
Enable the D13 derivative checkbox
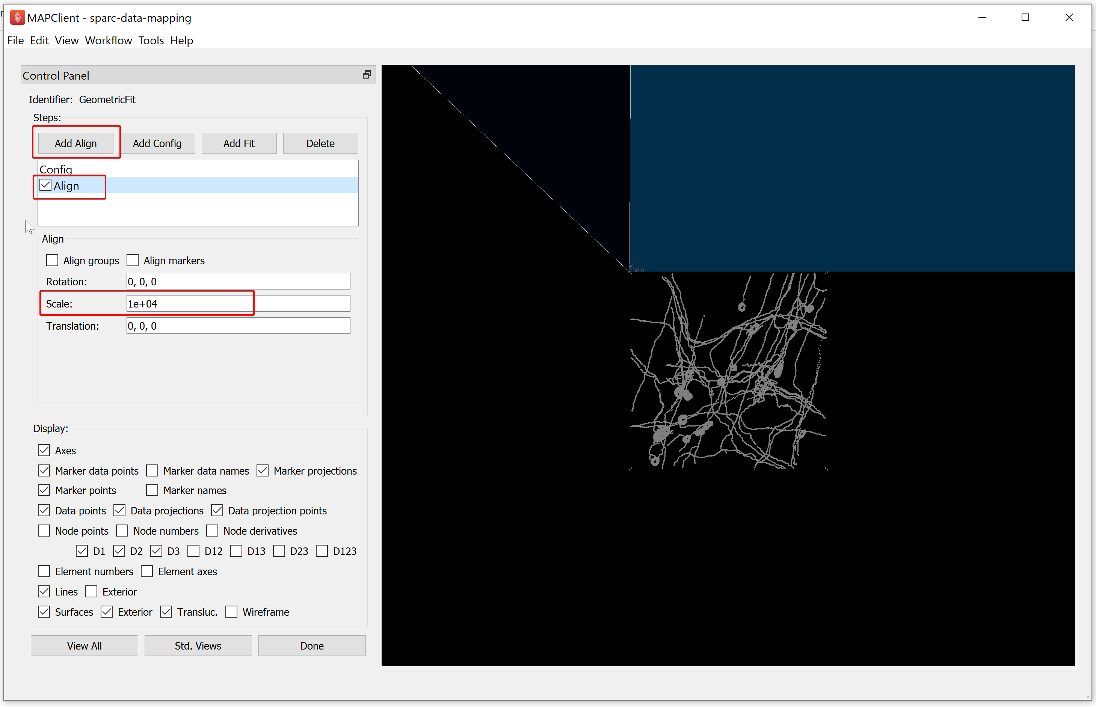pos(237,550)
